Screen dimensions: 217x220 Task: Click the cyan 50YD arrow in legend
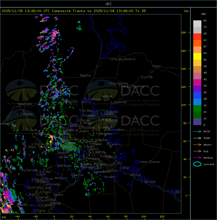tap(197, 131)
